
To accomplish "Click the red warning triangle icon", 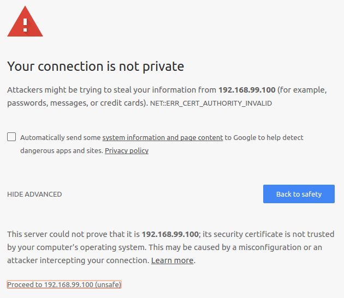I will 25,21.
